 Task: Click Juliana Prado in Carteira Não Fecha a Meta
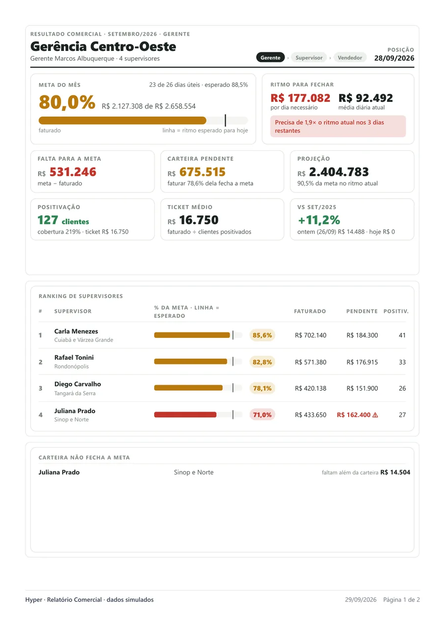tap(59, 472)
